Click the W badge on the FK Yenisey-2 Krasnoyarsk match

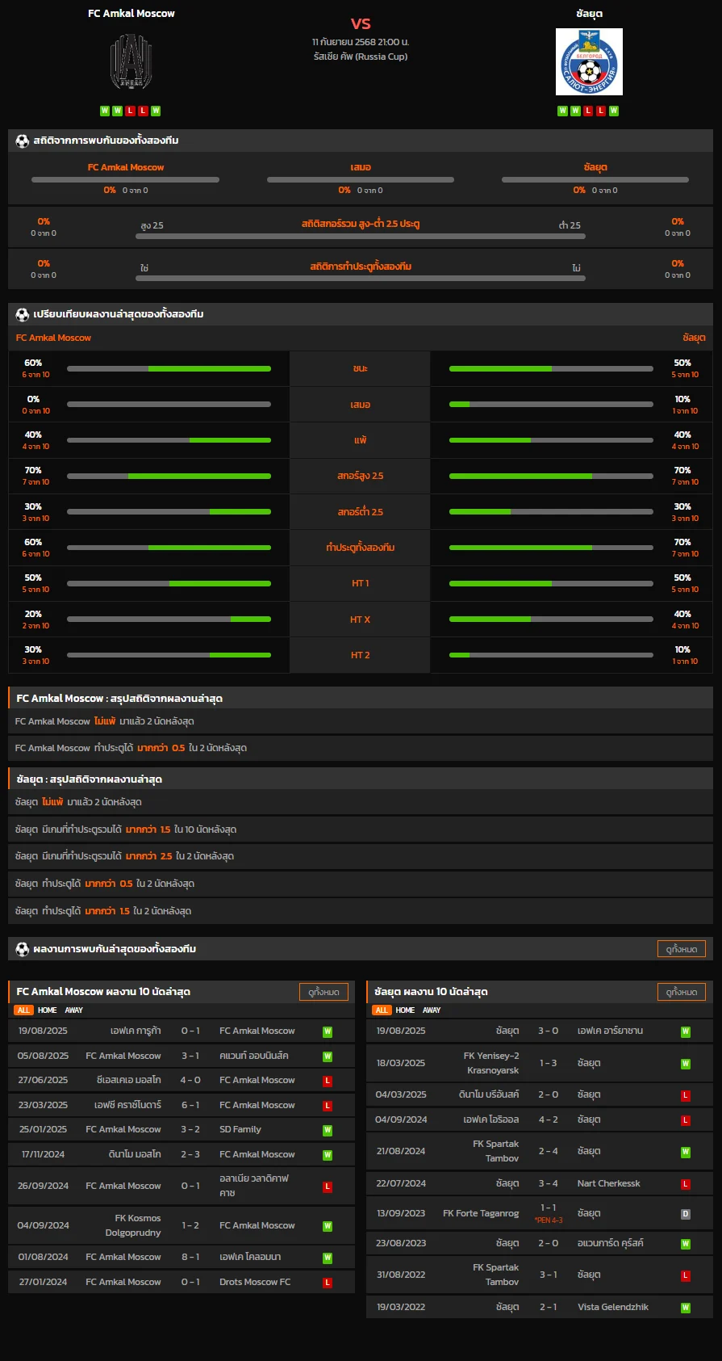686,1064
